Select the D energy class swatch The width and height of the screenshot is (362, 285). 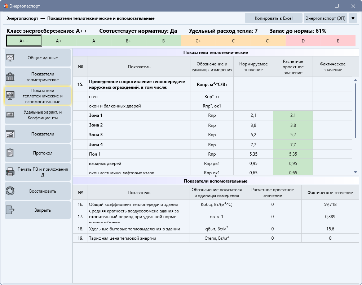point(303,41)
